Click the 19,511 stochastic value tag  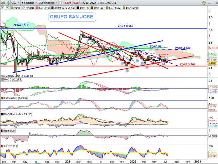tap(213, 110)
